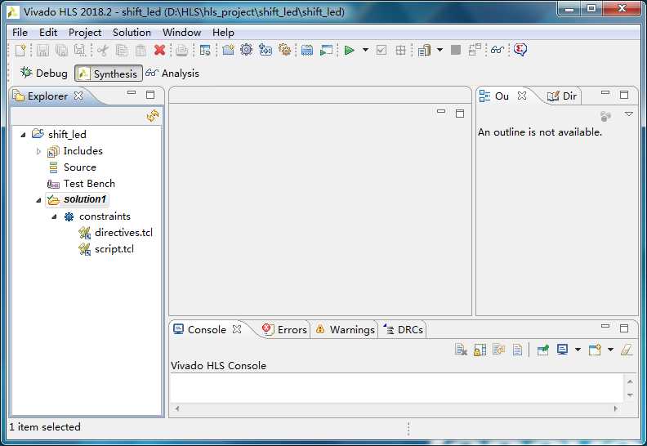
Task: Click the gray Stop square icon
Action: tap(456, 50)
